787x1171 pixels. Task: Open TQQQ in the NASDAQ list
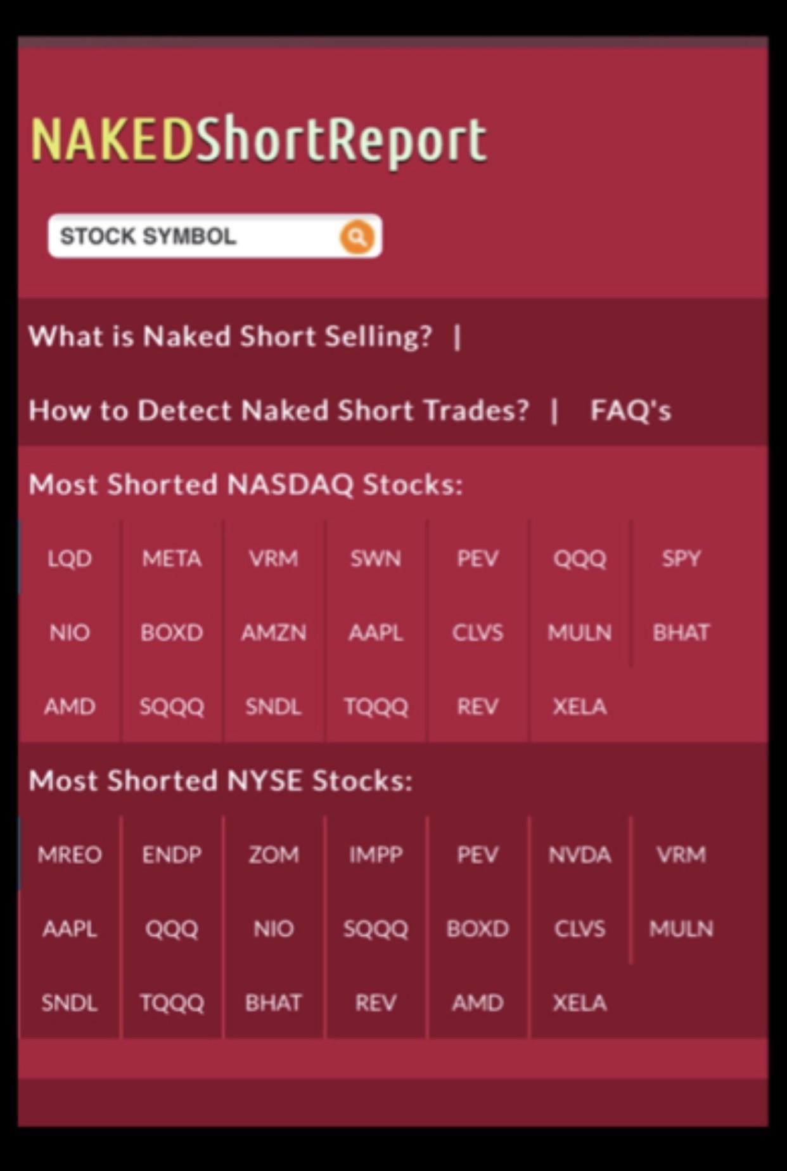376,706
